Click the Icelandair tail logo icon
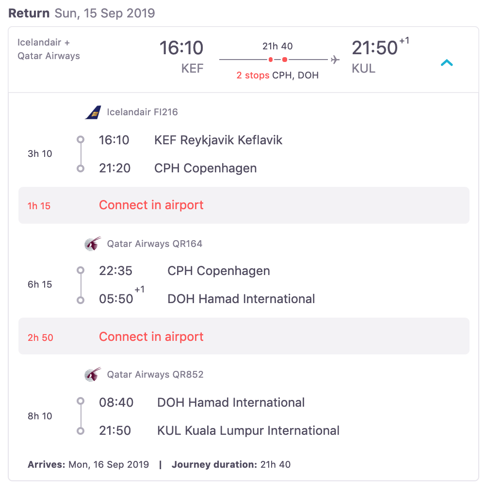Image resolution: width=487 pixels, height=490 pixels. [93, 112]
